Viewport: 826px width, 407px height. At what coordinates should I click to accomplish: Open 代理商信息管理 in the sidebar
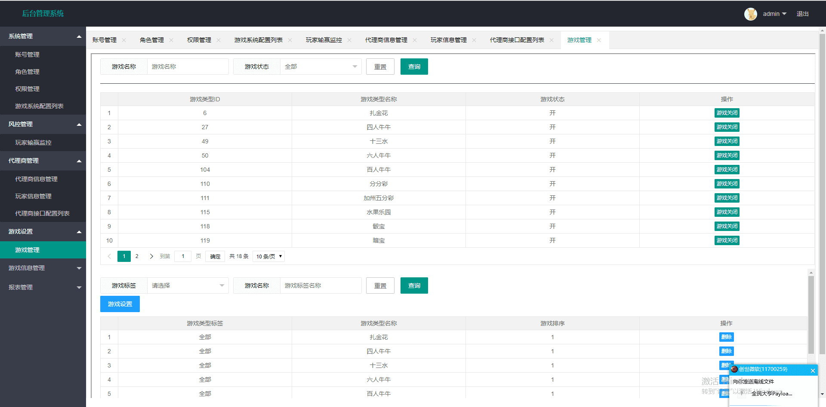[x=36, y=179]
